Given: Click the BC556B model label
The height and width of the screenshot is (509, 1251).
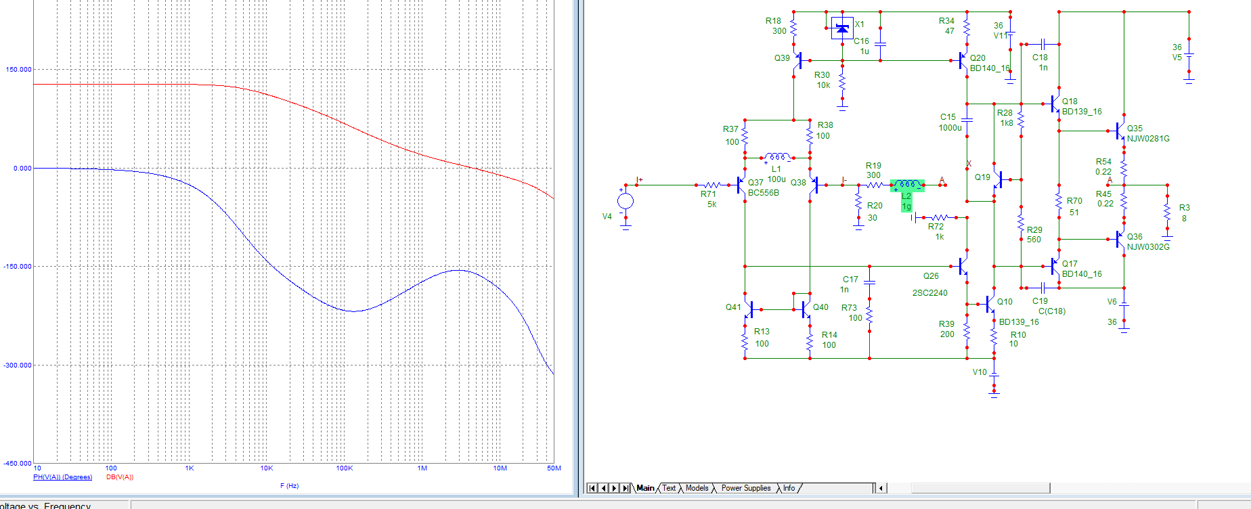Looking at the screenshot, I should (x=764, y=193).
